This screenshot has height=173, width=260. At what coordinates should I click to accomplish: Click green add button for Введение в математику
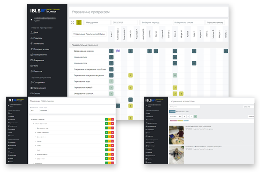click(106, 119)
